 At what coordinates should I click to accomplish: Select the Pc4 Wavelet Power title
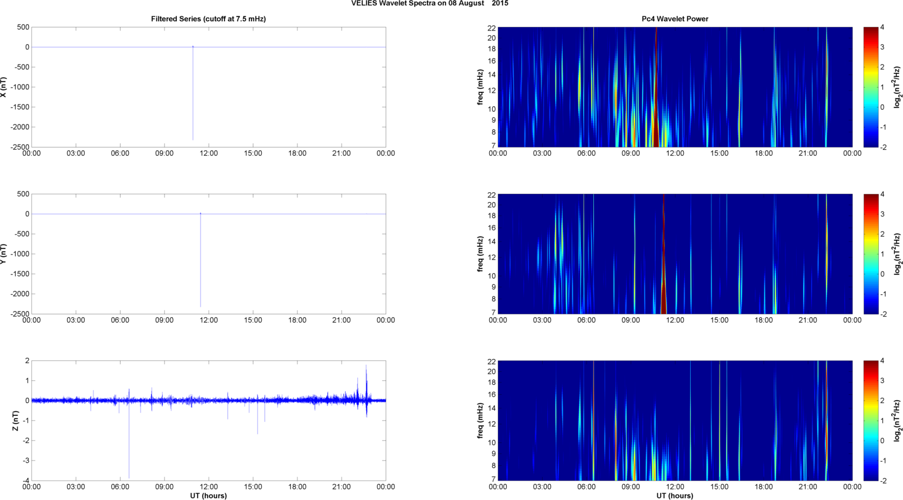click(674, 19)
